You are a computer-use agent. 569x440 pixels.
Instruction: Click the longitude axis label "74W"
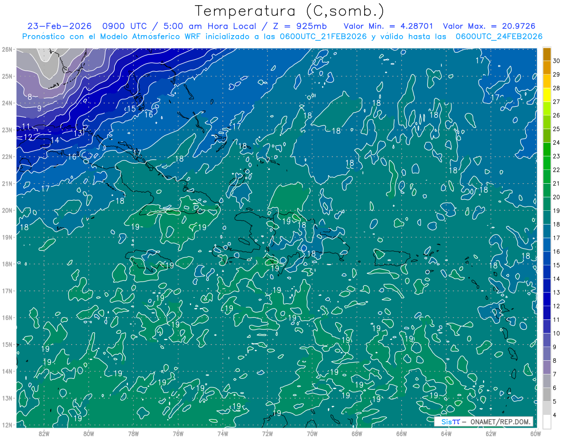click(x=223, y=433)
